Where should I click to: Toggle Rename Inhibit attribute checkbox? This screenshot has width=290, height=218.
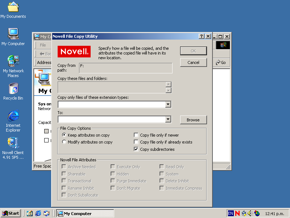tap(64, 188)
